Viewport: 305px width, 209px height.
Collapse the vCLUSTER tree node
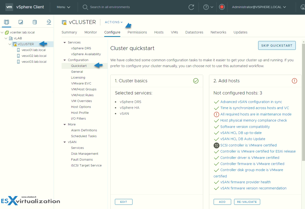pos(10,44)
